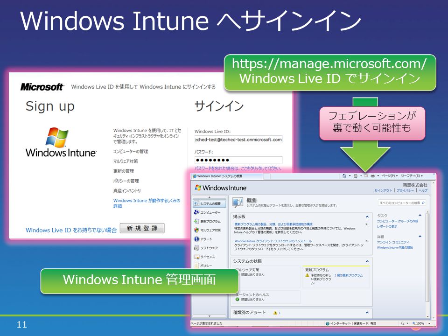Click the パスワード input field

238,160
